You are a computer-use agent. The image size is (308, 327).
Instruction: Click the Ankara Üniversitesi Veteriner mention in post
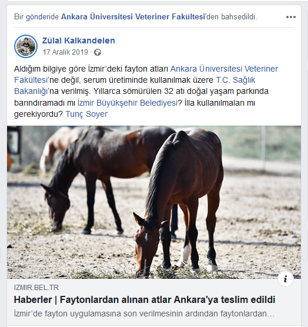(x=224, y=69)
